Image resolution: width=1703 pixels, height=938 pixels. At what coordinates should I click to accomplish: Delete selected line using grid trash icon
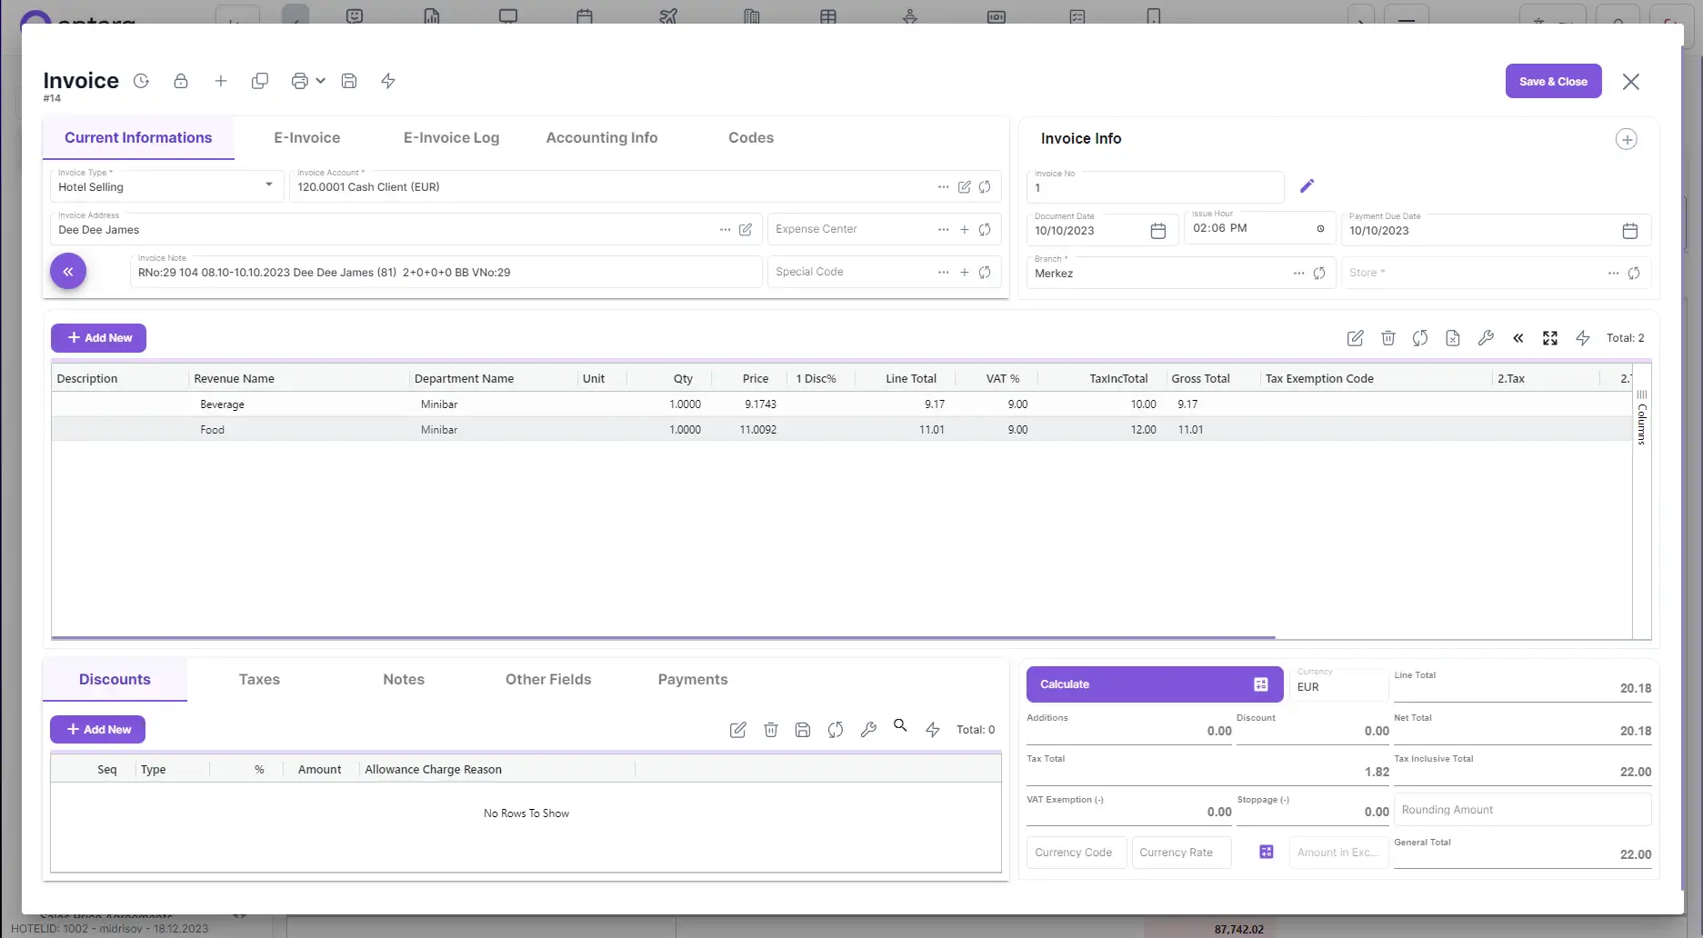pyautogui.click(x=1387, y=338)
